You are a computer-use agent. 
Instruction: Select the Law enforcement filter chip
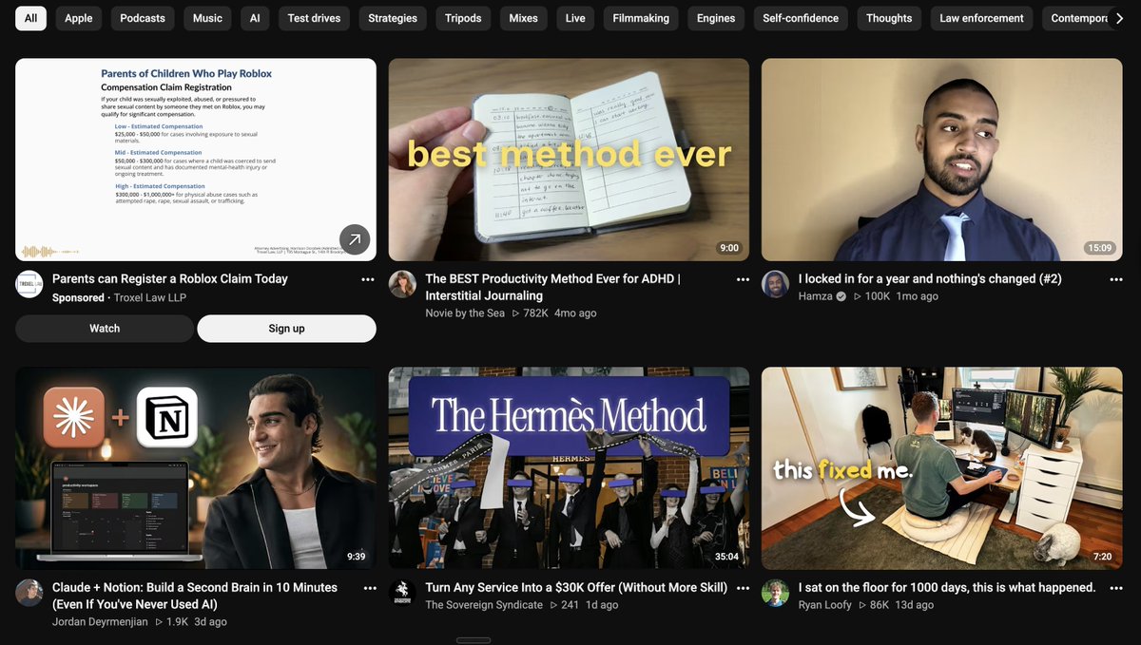click(x=982, y=18)
